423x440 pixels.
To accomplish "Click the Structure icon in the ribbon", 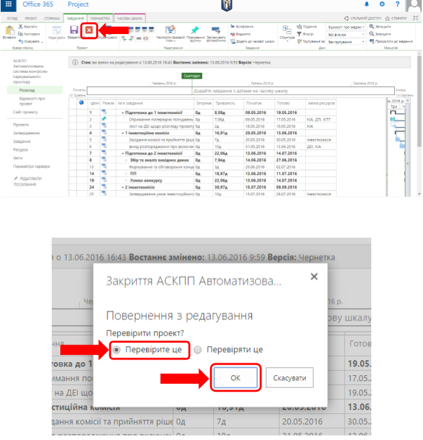I will [287, 30].
